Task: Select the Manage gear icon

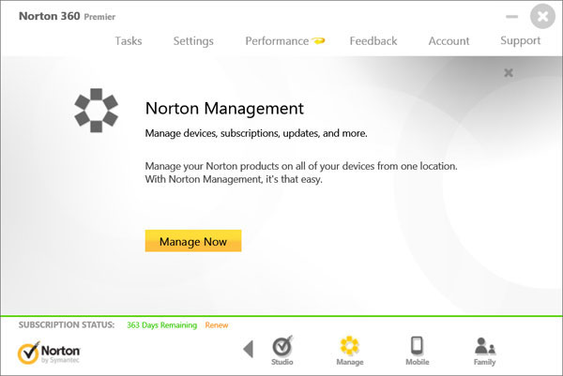Action: [x=350, y=351]
